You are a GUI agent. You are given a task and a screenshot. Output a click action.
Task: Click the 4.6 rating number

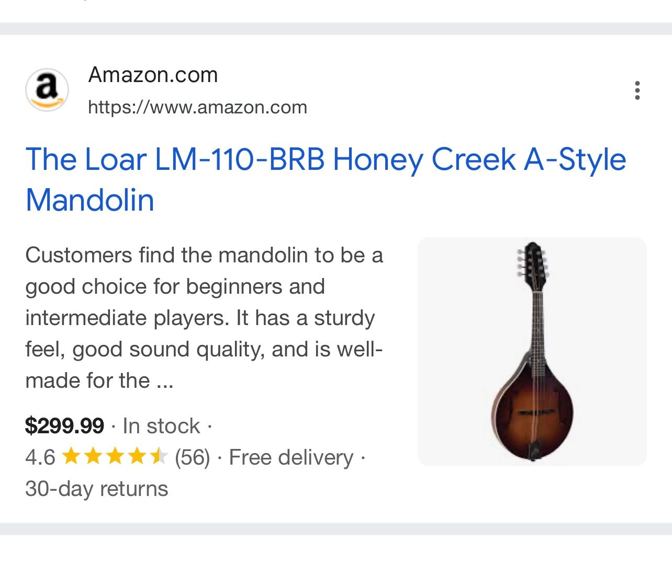coord(40,457)
